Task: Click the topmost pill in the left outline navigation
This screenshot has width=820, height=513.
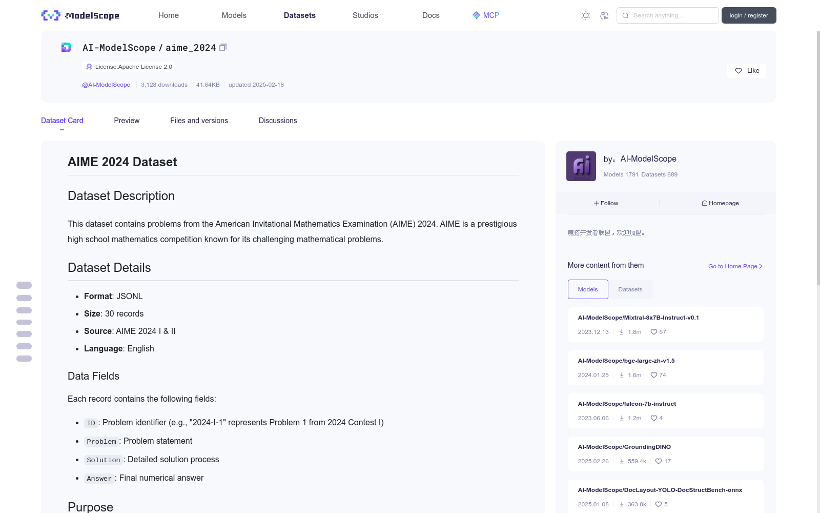Action: tap(24, 285)
